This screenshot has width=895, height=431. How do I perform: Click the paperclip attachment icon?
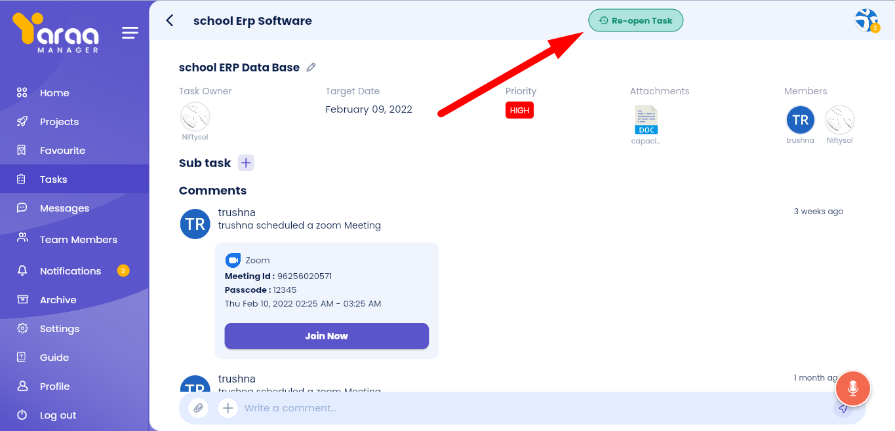(x=198, y=408)
